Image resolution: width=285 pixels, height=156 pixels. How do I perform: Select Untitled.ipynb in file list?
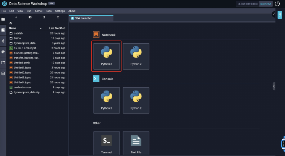37,63
